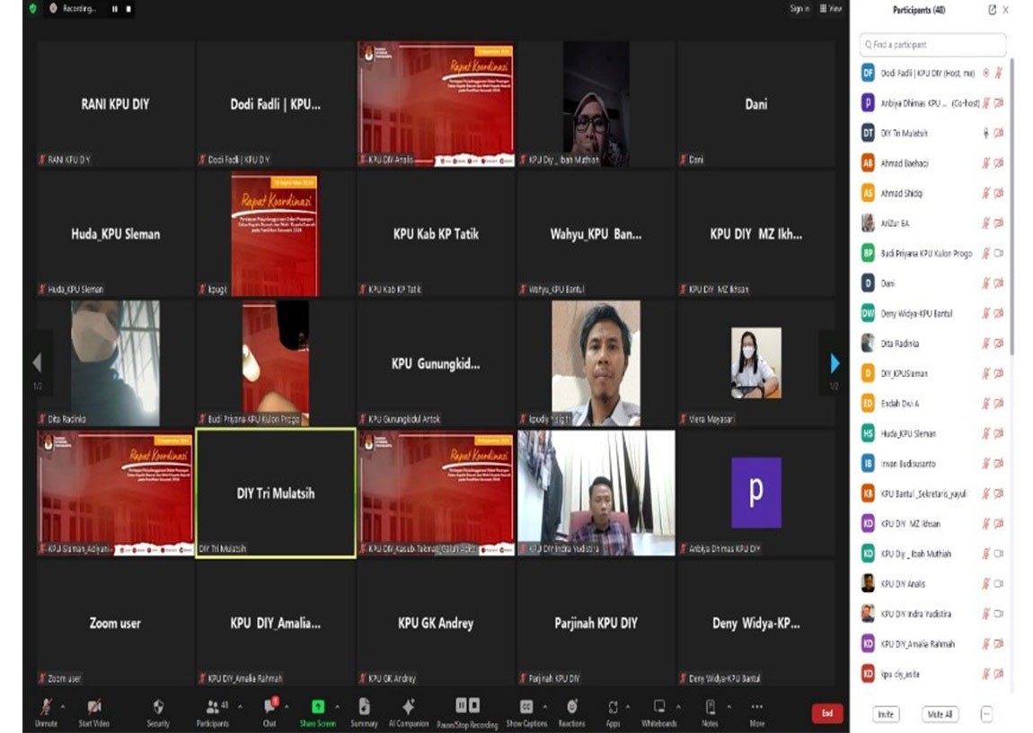Click the green Share Screen icon

click(x=317, y=707)
